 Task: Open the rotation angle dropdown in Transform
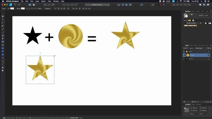tap(198, 114)
